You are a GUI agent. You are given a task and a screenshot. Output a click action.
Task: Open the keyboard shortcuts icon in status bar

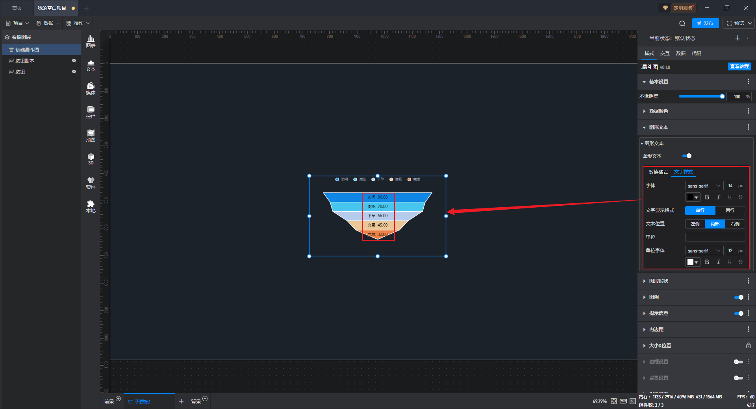point(623,401)
